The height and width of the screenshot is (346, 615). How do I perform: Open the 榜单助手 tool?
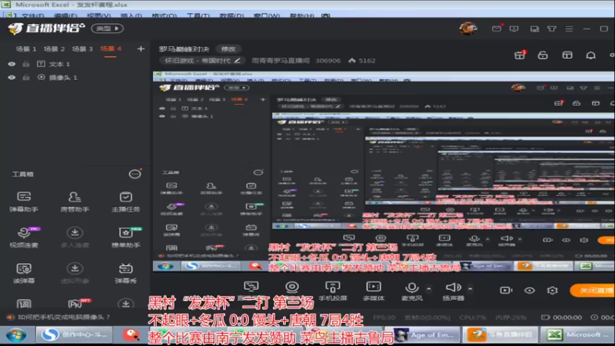tap(125, 238)
